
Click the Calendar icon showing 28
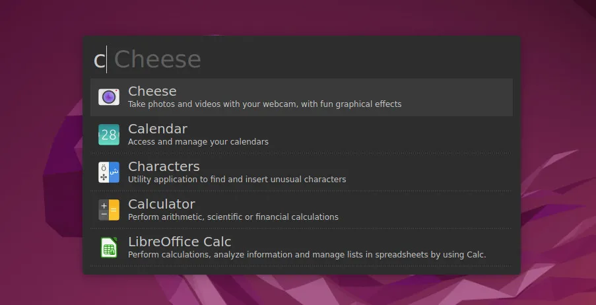click(x=109, y=135)
